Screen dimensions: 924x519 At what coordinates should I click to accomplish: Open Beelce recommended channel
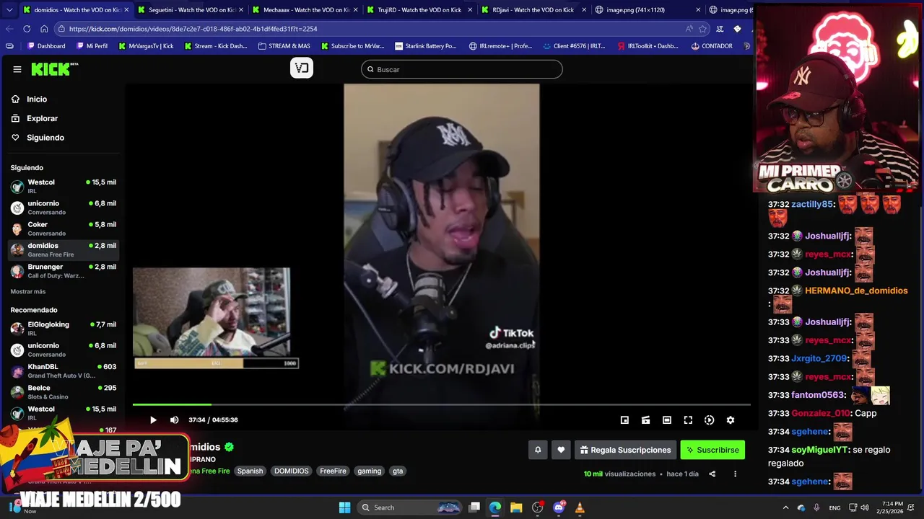[x=64, y=391]
